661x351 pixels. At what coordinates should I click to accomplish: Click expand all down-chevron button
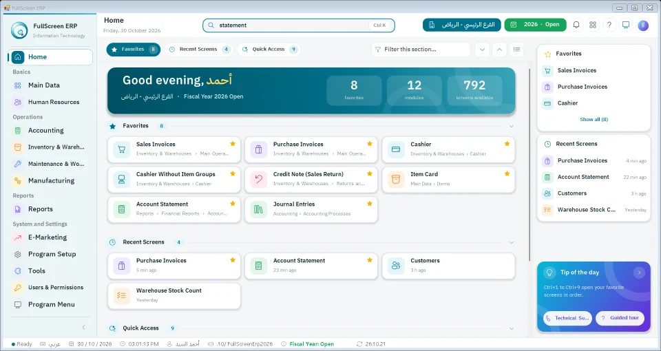point(482,50)
